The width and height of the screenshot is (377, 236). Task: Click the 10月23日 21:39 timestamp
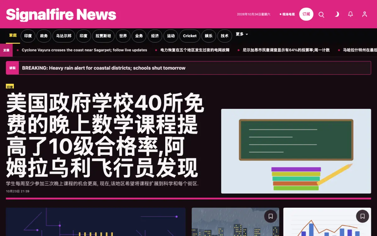click(18, 191)
